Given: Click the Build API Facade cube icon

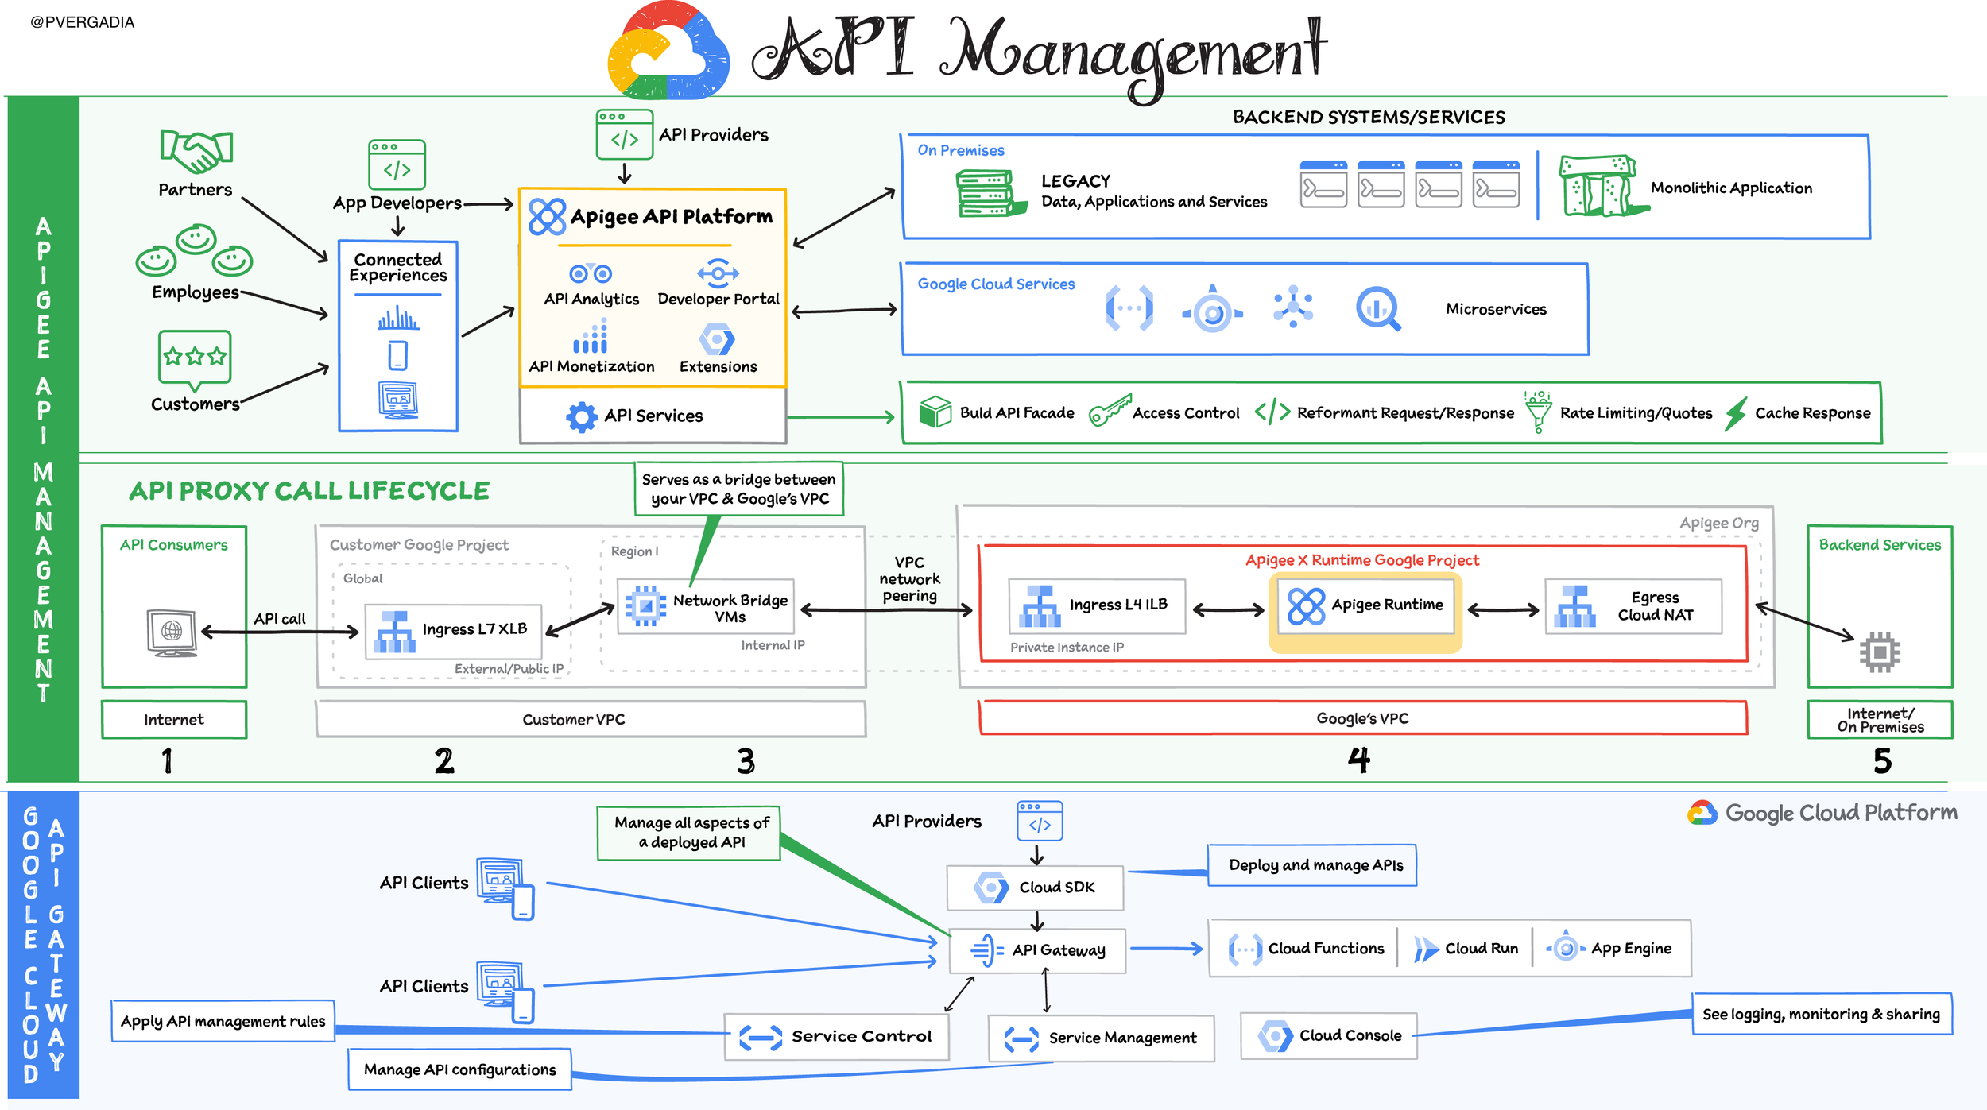Looking at the screenshot, I should (935, 412).
